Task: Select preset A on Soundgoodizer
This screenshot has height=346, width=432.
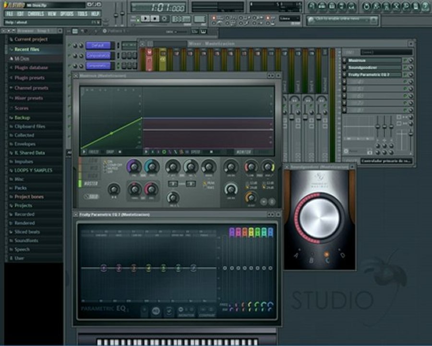Action: click(296, 256)
